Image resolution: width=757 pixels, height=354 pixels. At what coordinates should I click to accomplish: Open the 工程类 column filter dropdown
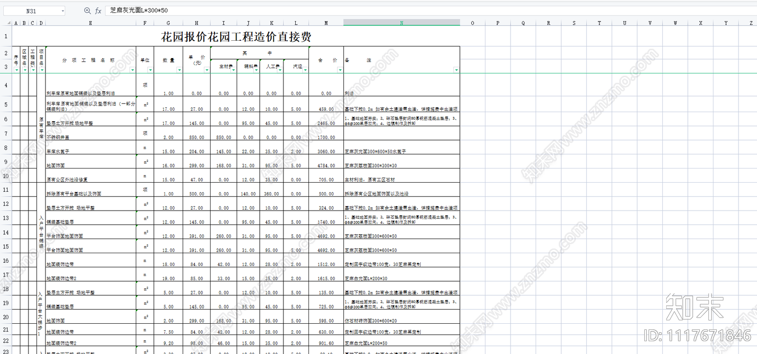click(33, 70)
